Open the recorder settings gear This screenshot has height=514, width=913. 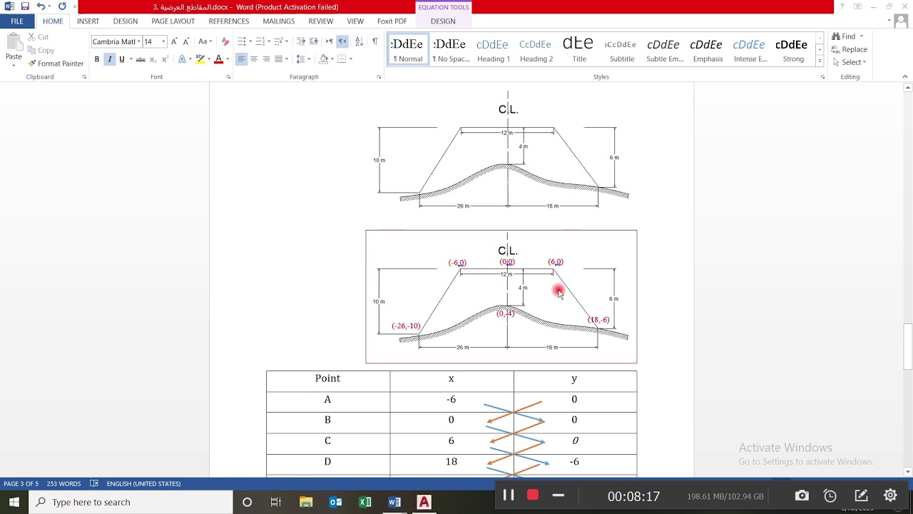[890, 495]
